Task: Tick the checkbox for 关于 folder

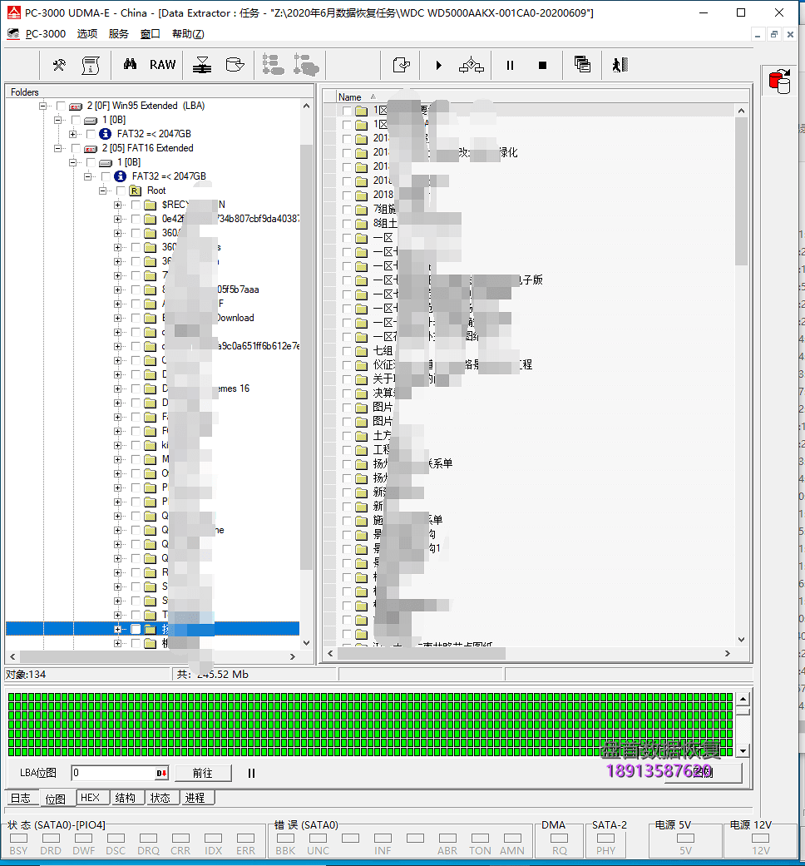Action: (346, 379)
